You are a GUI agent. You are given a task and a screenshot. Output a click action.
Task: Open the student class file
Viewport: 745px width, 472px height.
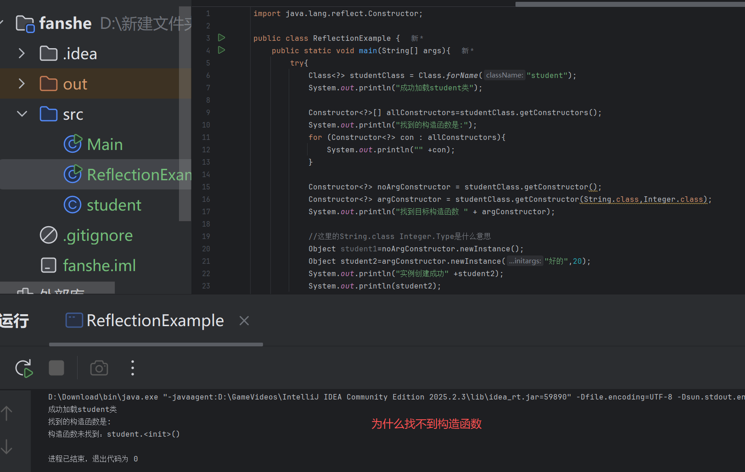tap(114, 205)
